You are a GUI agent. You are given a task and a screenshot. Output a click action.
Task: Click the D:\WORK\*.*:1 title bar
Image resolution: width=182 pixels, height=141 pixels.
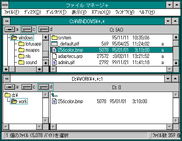[87, 79]
